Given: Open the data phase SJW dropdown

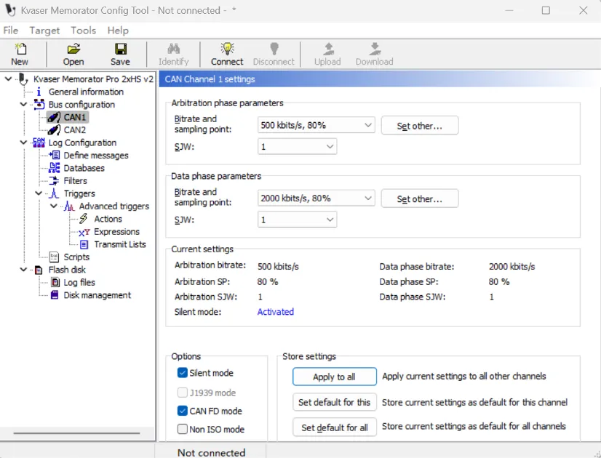Looking at the screenshot, I should 297,220.
